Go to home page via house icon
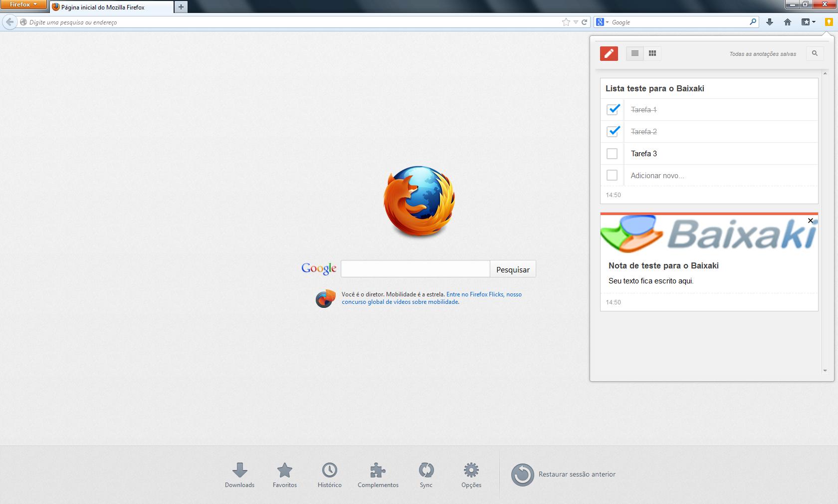Screen dimensions: 838x504 point(788,22)
